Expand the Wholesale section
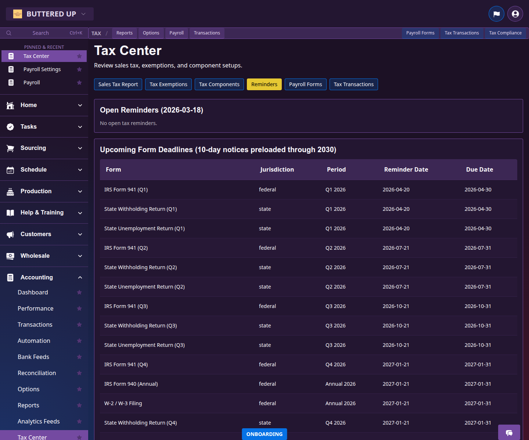The height and width of the screenshot is (440, 529). (x=80, y=256)
